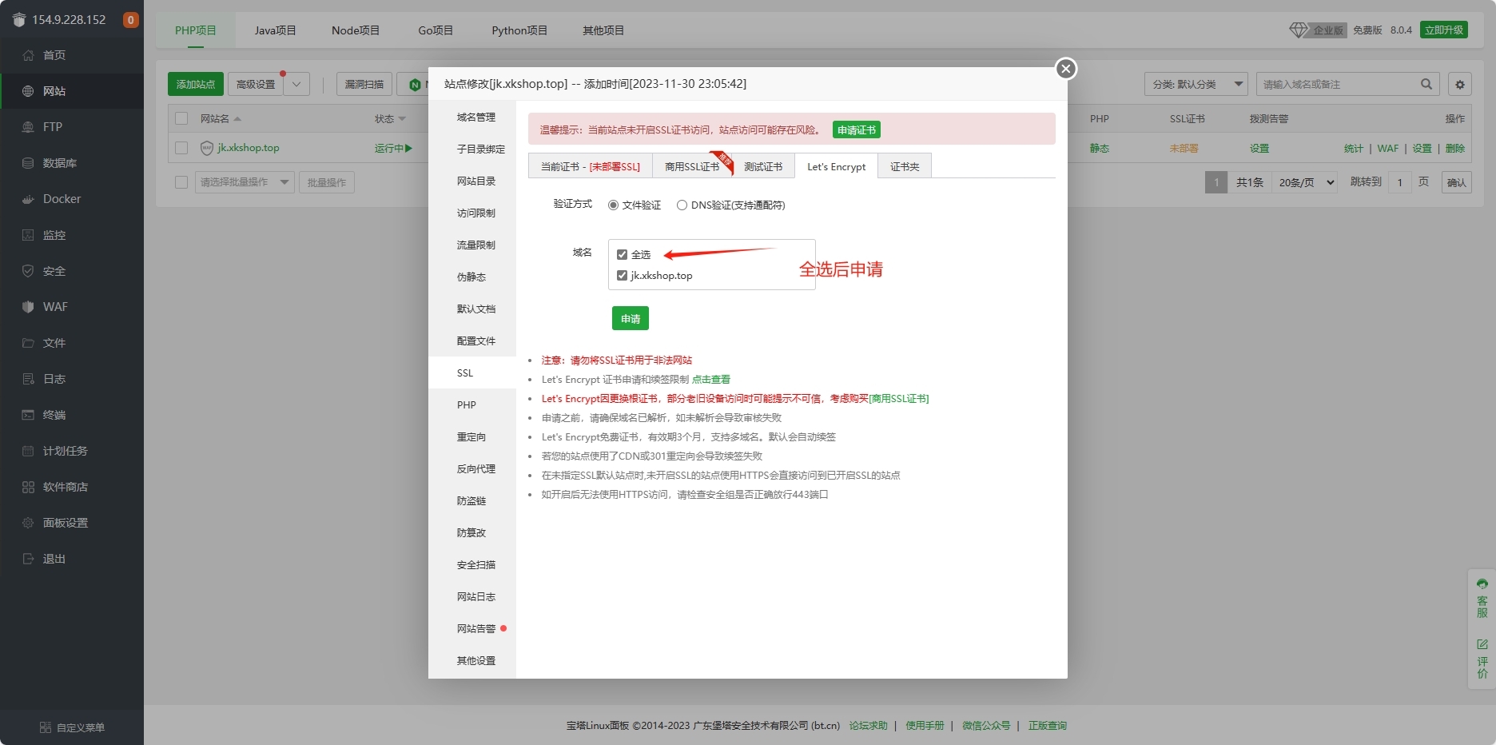
Task: Open the terminal icon in sidebar
Action: click(29, 415)
